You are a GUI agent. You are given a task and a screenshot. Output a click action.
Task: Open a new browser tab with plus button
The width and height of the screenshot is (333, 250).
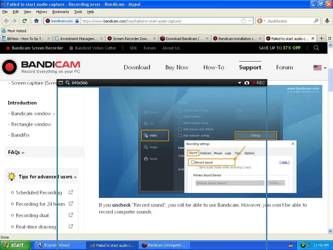[322, 38]
